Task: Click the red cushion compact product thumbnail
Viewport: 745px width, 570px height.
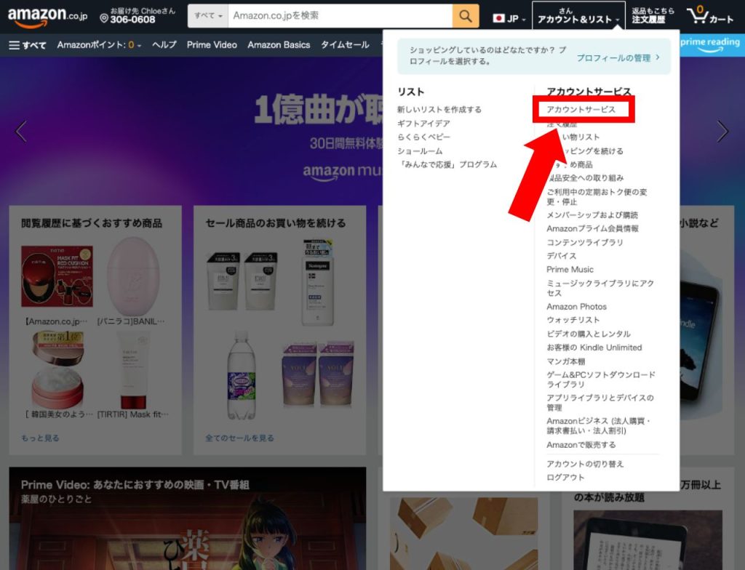Action: click(x=57, y=276)
